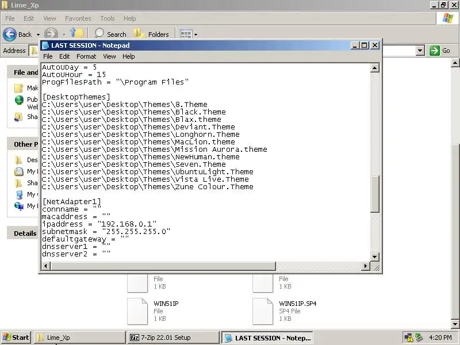The image size is (460, 345).
Task: Switch to 7-Zip 22.01 Setup taskbar button
Action: (x=173, y=338)
